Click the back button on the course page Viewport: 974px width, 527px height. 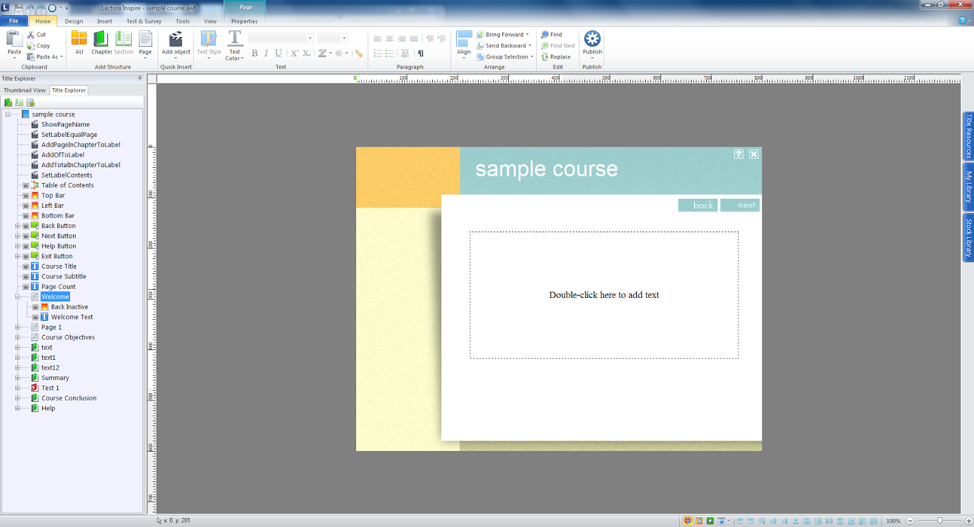click(698, 205)
